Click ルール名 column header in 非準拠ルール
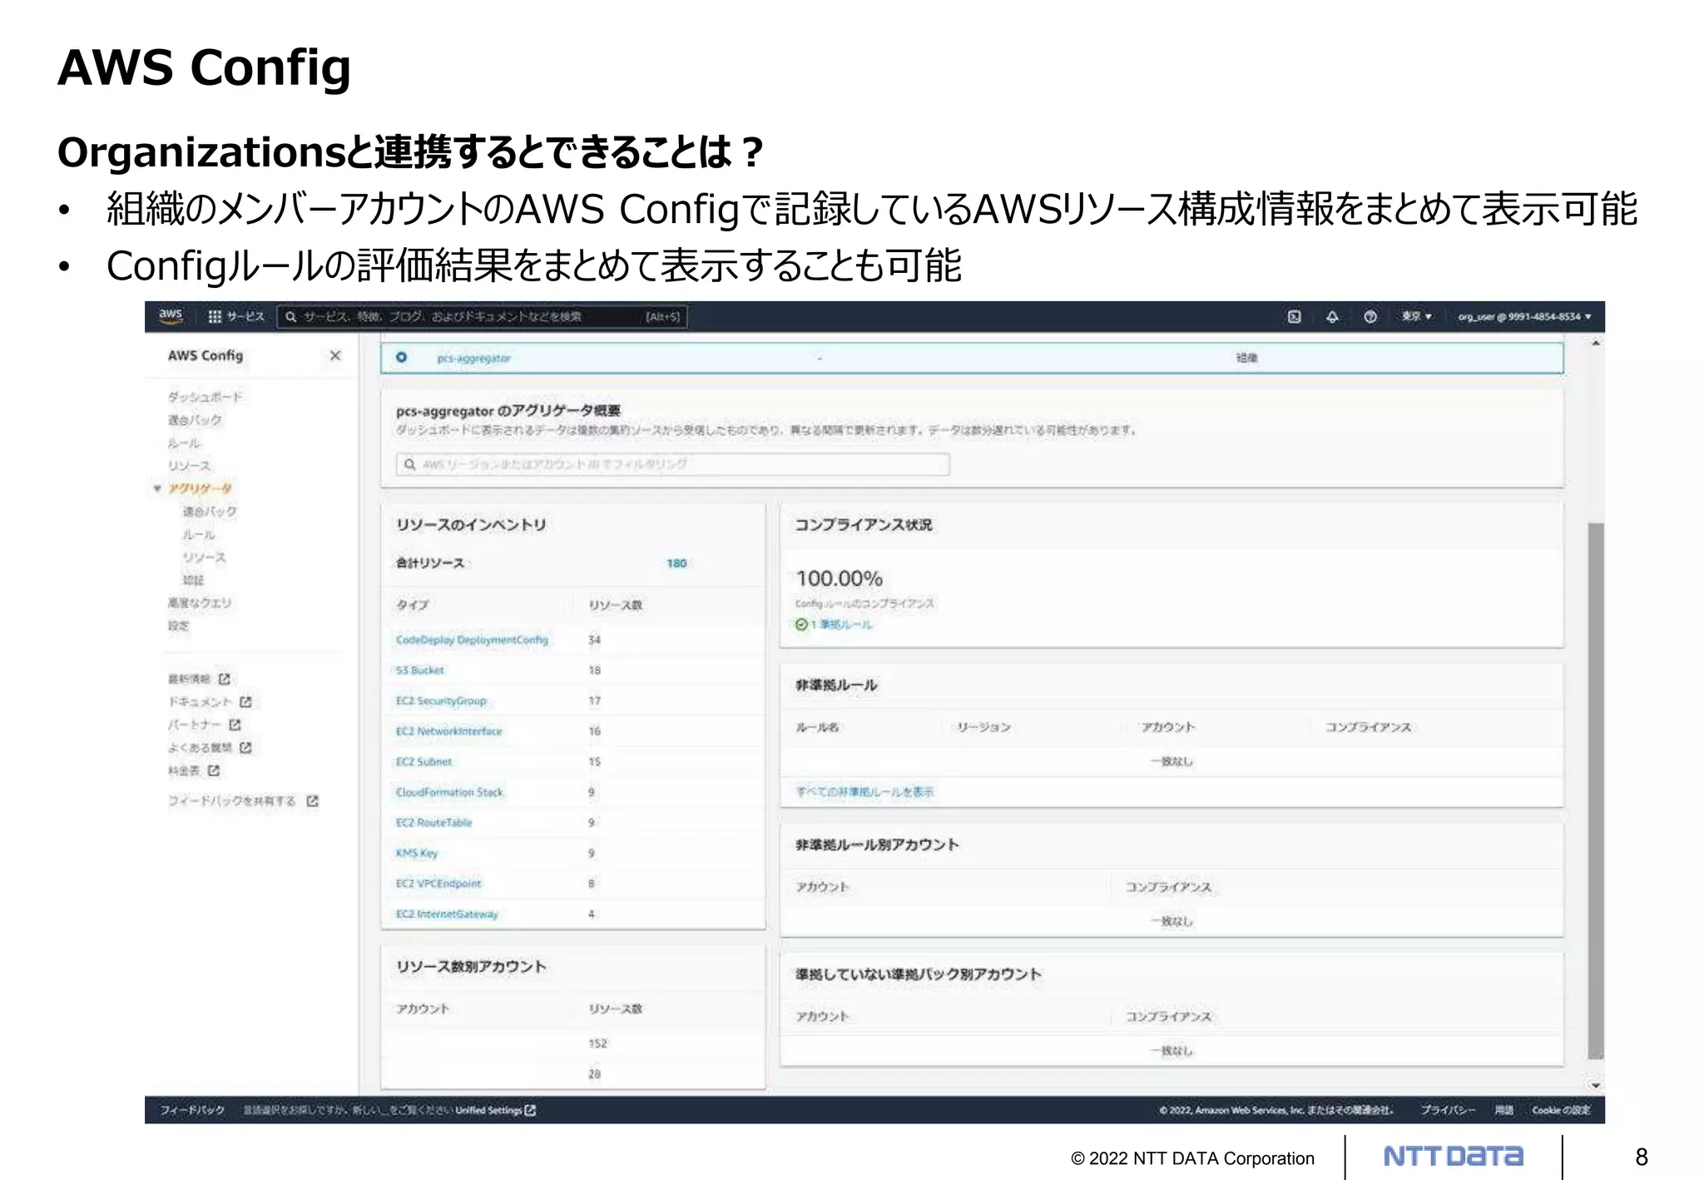Viewport: 1704px width, 1180px height. (817, 727)
